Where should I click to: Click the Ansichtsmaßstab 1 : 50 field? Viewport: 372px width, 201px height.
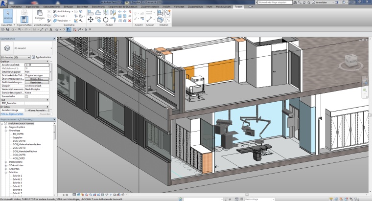coord(37,65)
